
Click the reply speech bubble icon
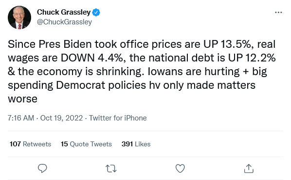42,168
